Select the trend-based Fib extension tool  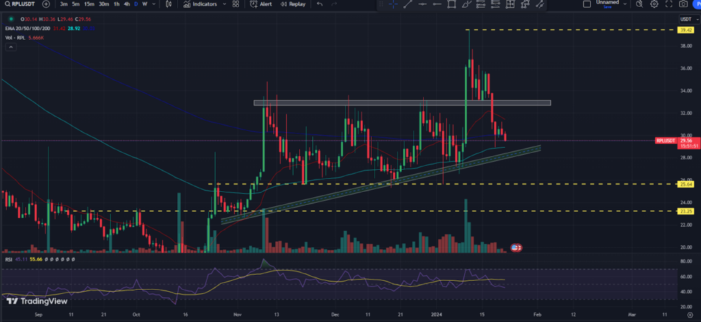click(x=496, y=4)
